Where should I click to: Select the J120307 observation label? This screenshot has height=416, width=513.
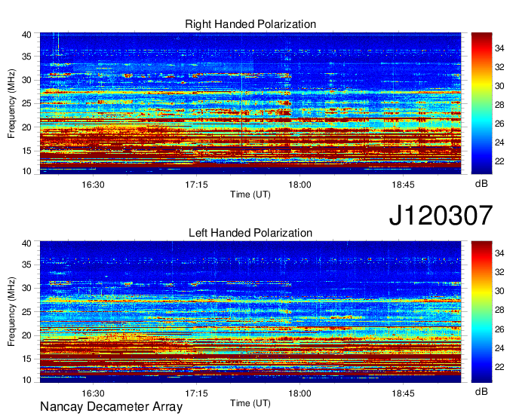pyautogui.click(x=441, y=215)
